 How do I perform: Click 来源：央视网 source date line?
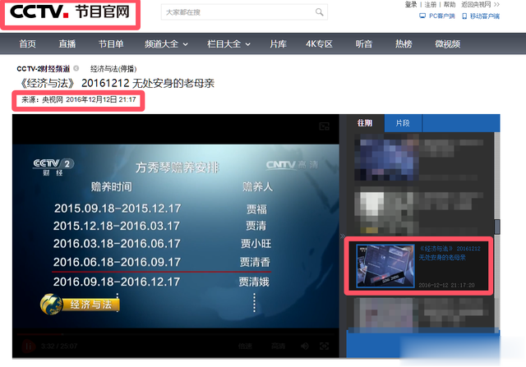click(79, 99)
